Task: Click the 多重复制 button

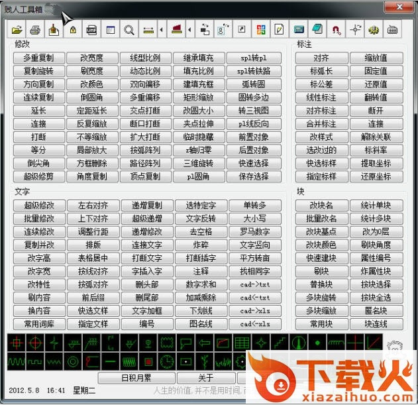Action: [38, 58]
